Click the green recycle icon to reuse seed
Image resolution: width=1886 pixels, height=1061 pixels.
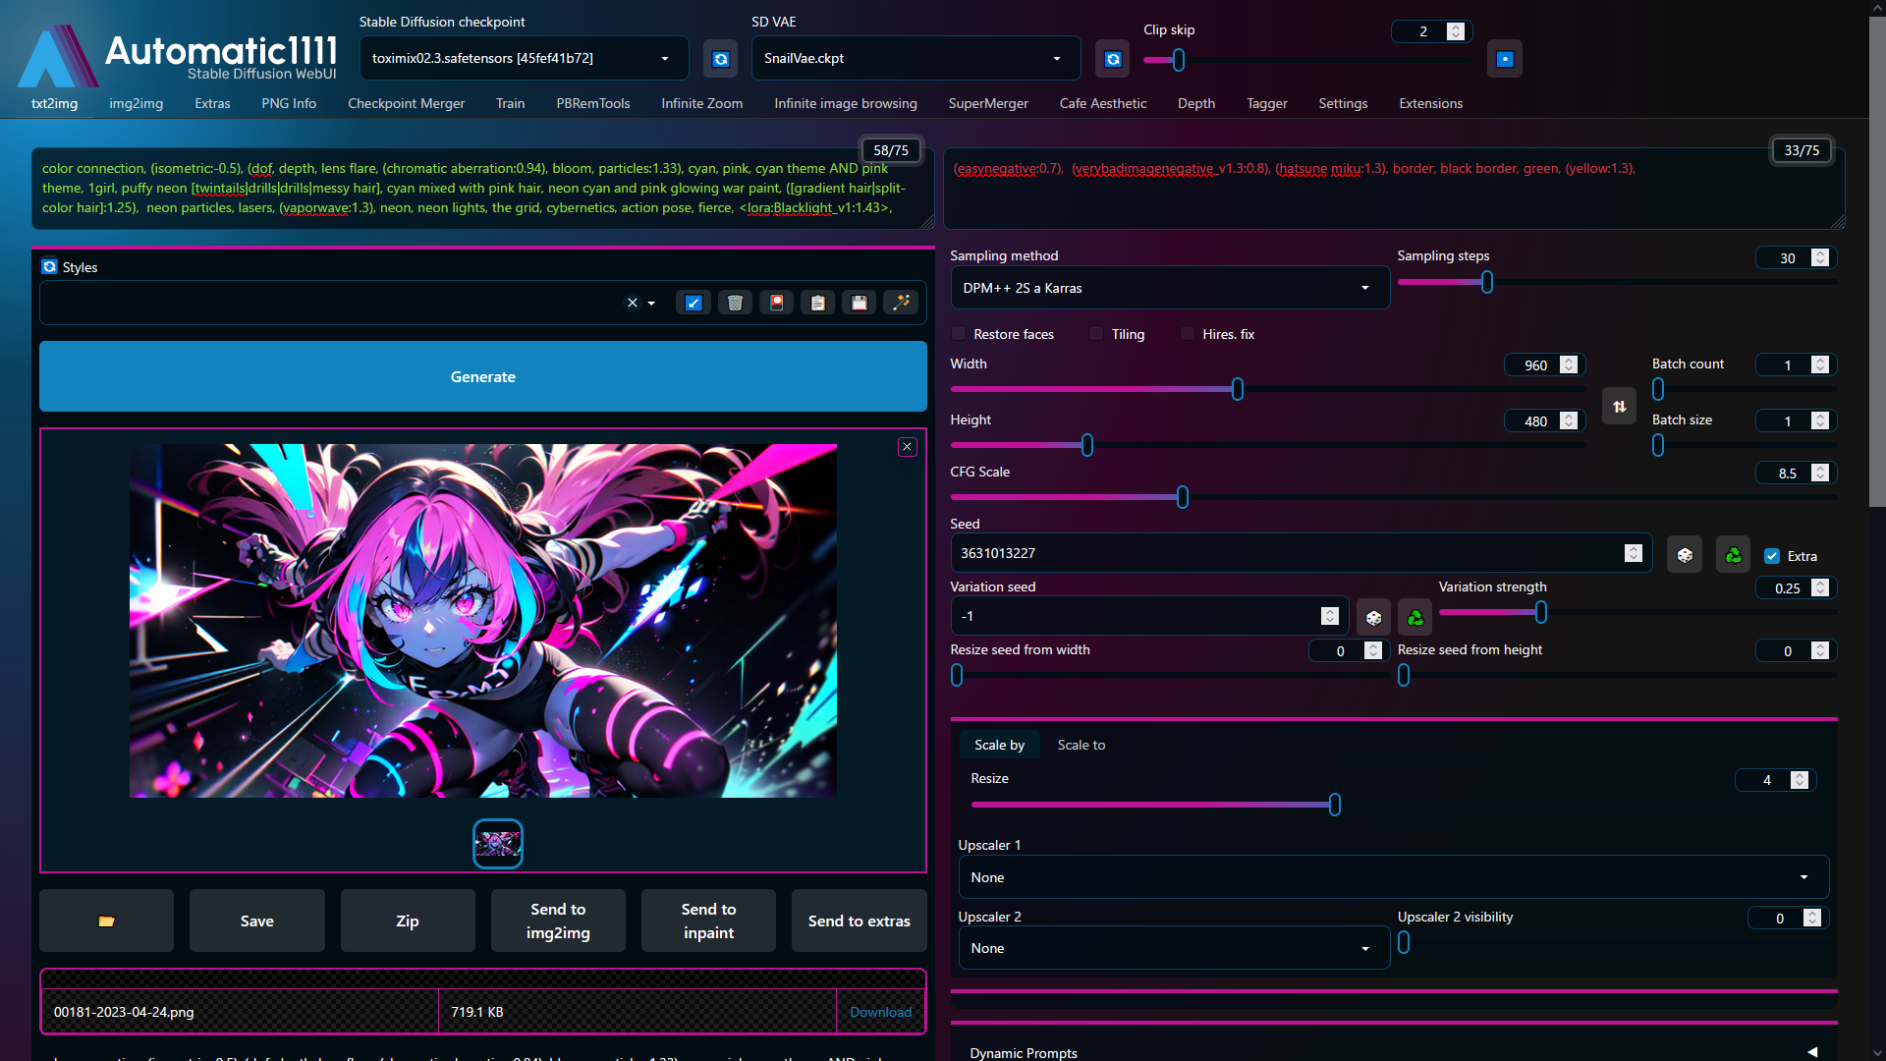pos(1734,555)
